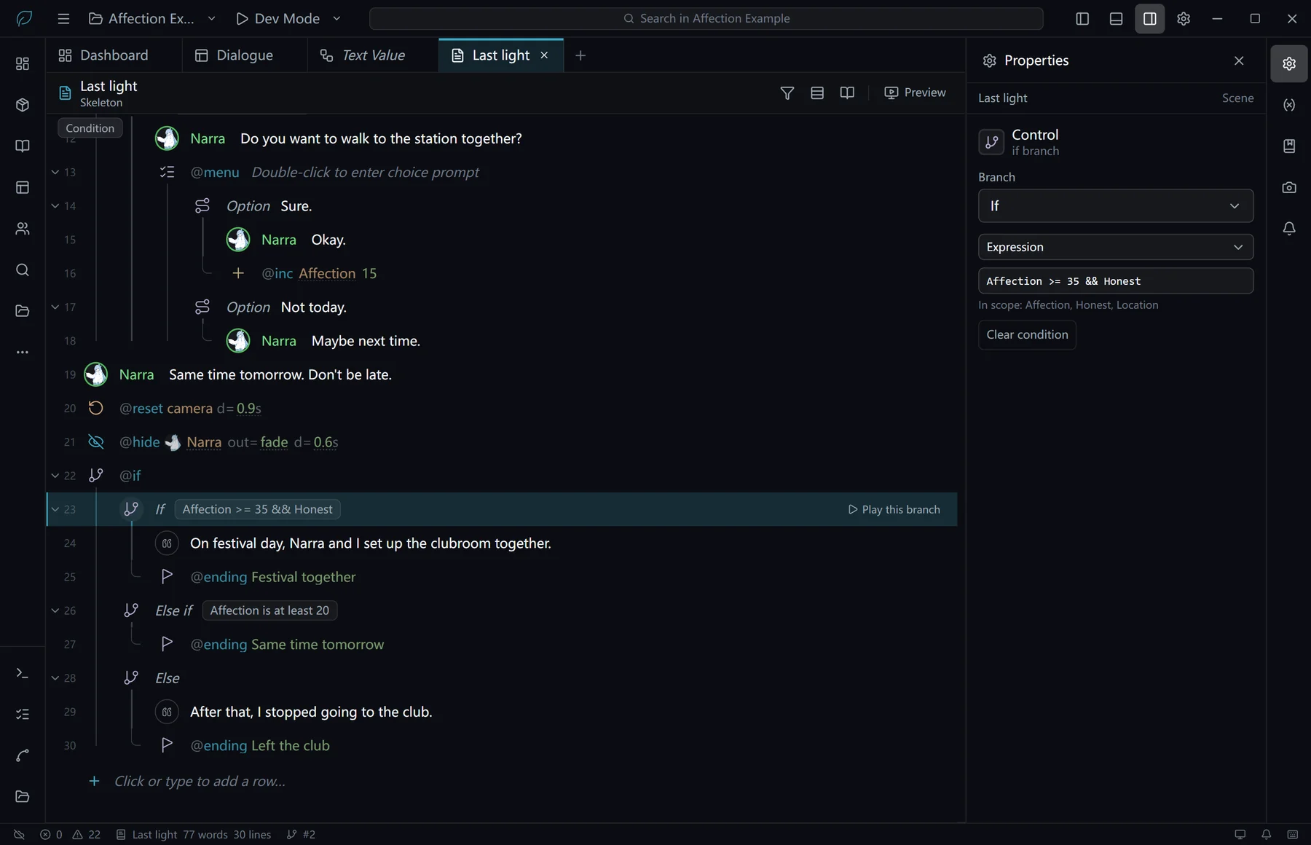This screenshot has height=845, width=1311.
Task: Click Play this branch
Action: pos(894,510)
